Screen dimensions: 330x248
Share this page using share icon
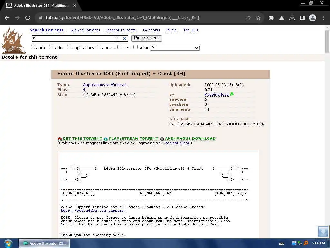point(248,18)
